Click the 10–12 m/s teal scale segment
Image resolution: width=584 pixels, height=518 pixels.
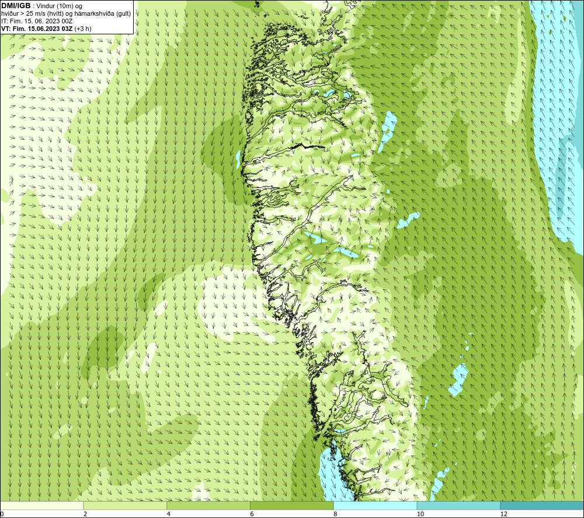(458, 506)
